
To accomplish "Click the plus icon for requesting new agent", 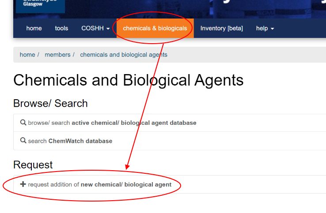I will pos(23,184).
